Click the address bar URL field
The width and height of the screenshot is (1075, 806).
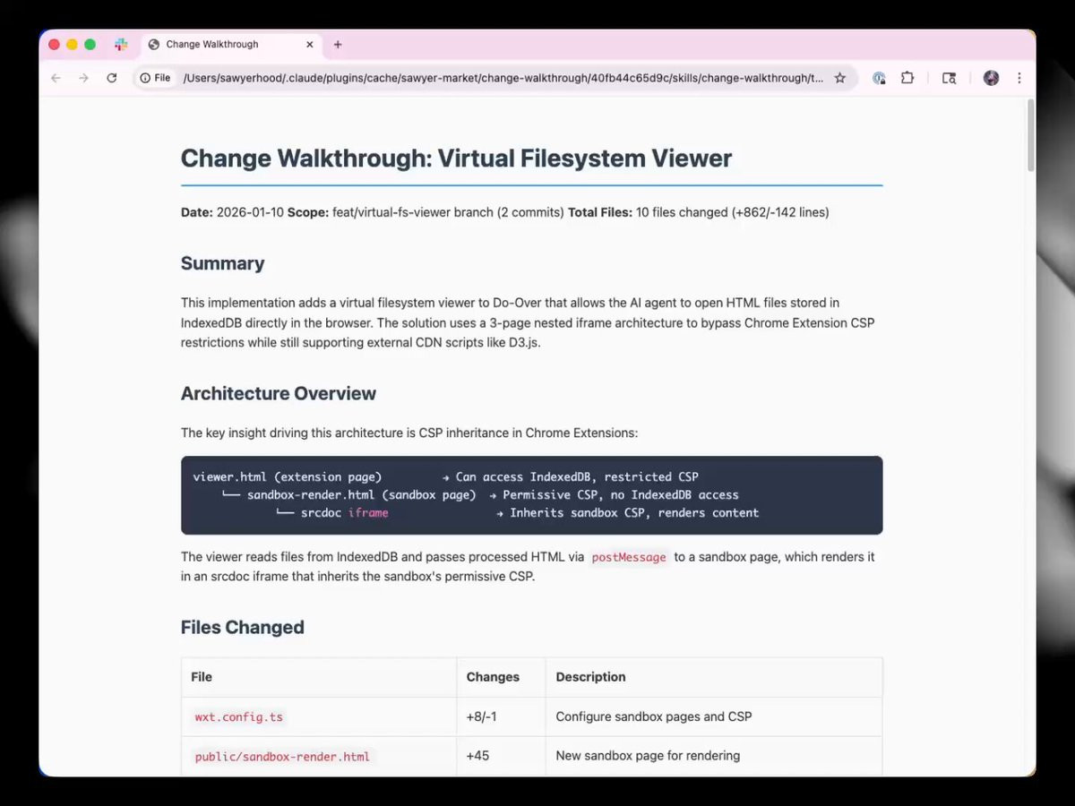tap(503, 78)
